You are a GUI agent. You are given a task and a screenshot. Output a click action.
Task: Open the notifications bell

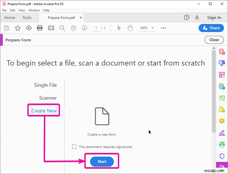point(197,18)
